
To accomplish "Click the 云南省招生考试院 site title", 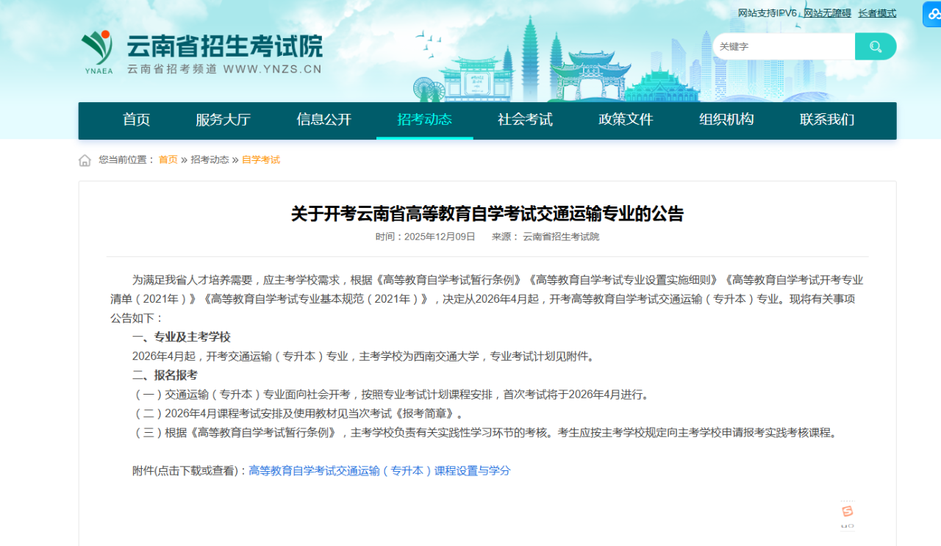I will (224, 46).
